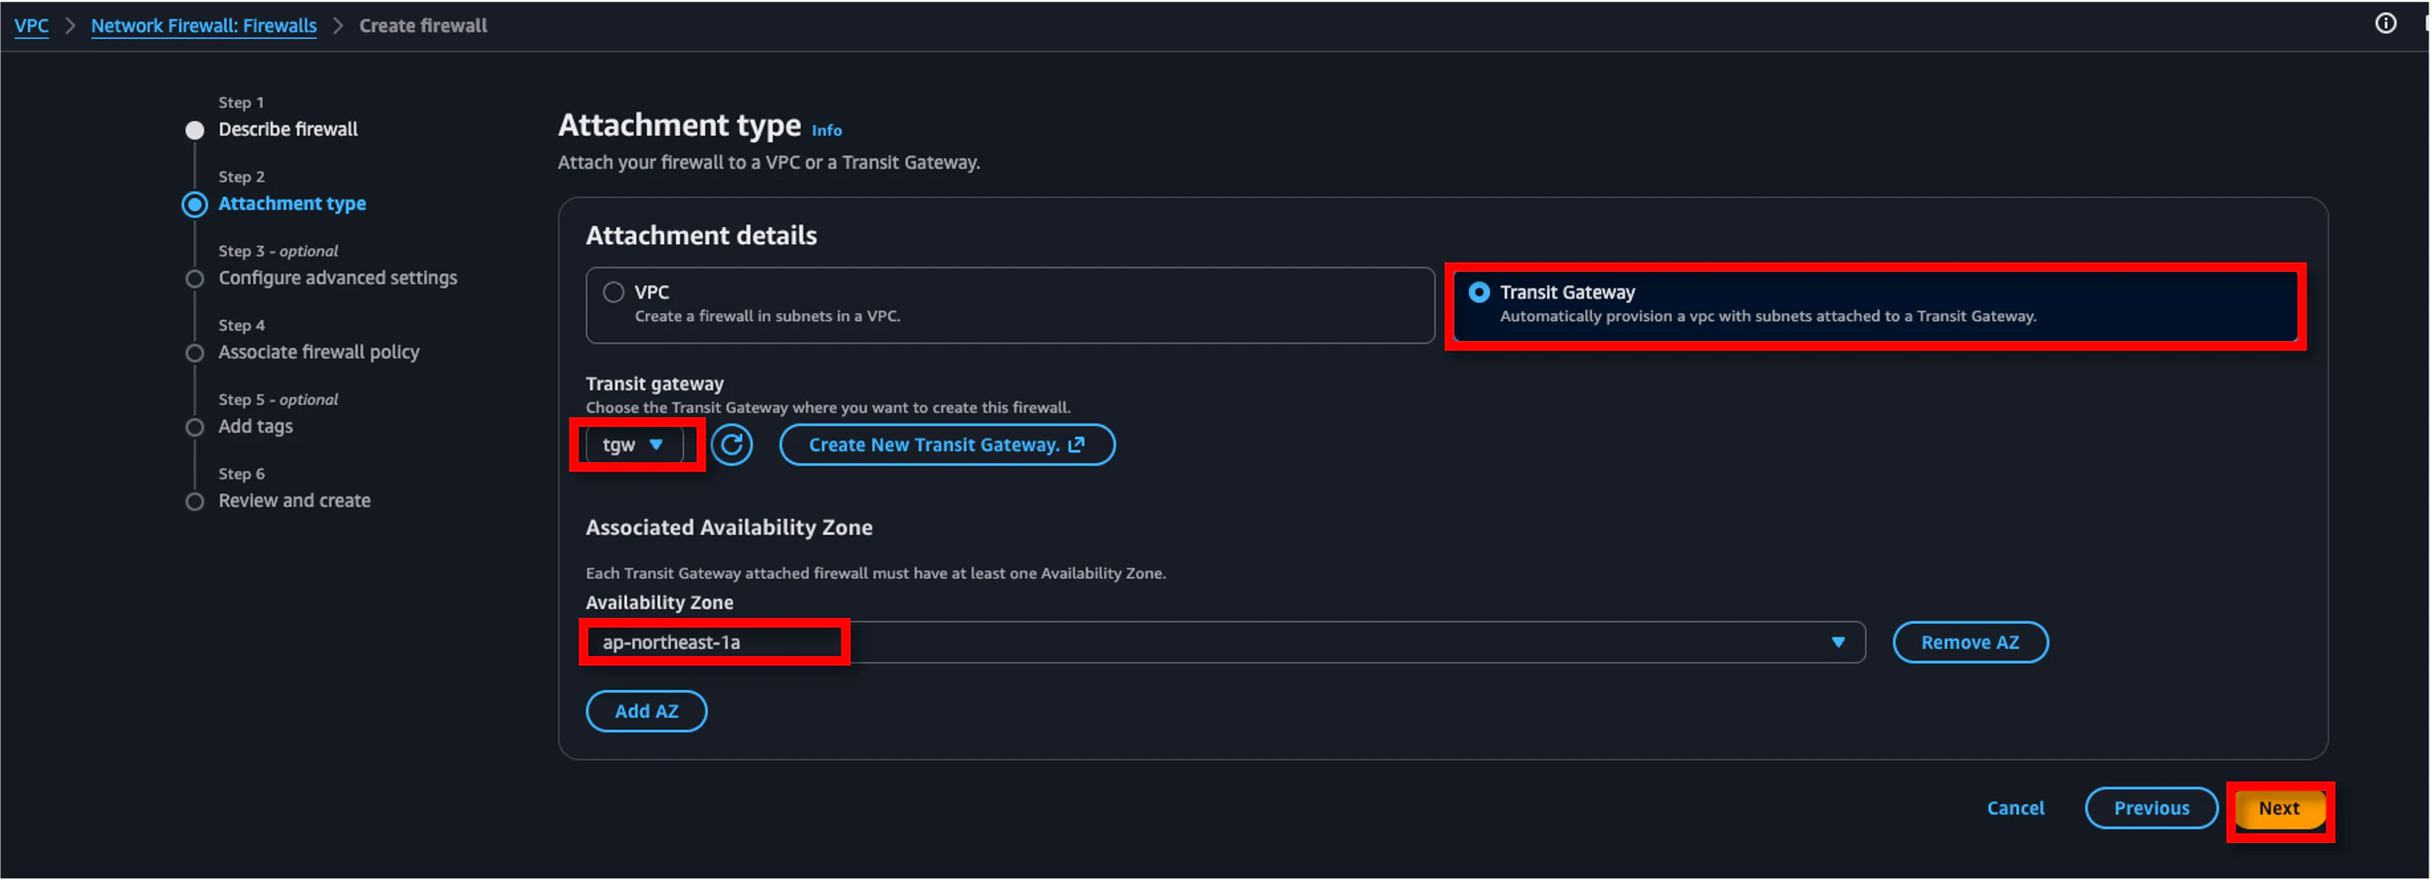Open the Info link beside Attachment type
This screenshot has height=880, width=2432.
point(826,130)
